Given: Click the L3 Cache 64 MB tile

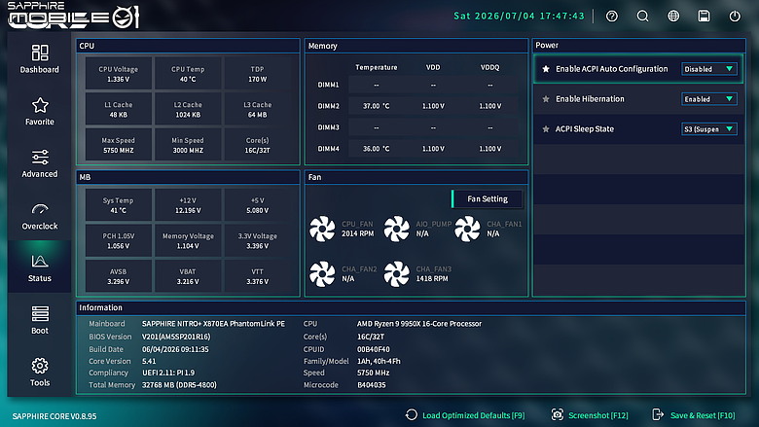Looking at the screenshot, I should (258, 109).
